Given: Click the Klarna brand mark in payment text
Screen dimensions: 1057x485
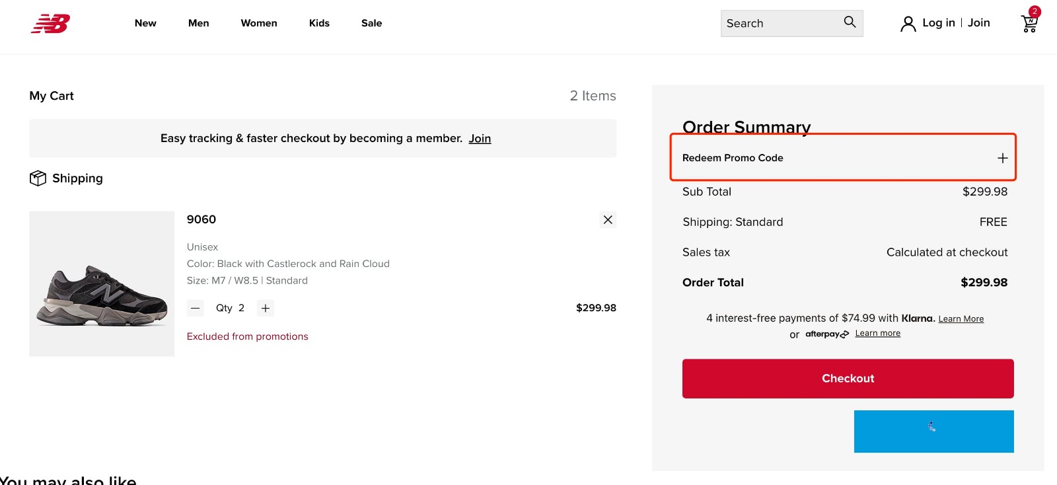Looking at the screenshot, I should [918, 318].
